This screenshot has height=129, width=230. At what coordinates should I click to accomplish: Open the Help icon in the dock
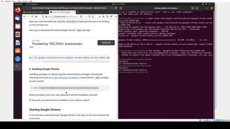click(18, 59)
